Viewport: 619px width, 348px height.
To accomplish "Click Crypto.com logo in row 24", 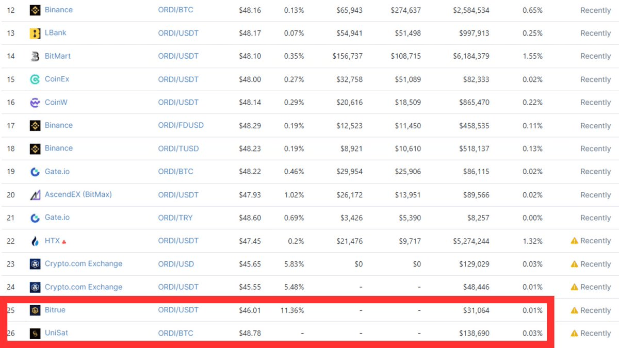I will [x=35, y=287].
